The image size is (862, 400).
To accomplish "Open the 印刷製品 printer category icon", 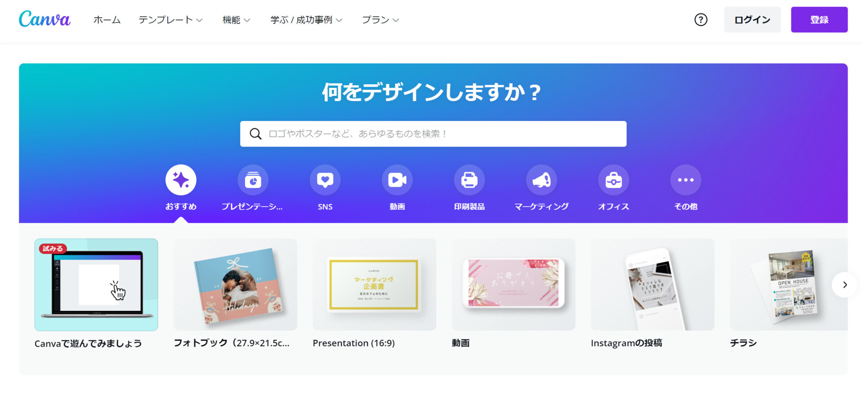I will point(470,180).
